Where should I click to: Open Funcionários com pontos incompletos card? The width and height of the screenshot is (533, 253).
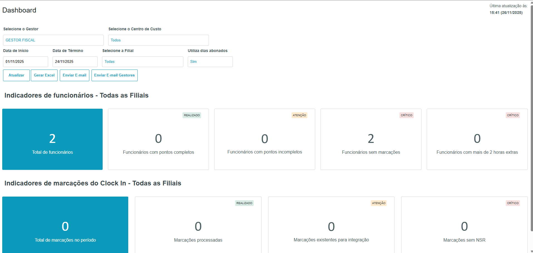point(265,139)
